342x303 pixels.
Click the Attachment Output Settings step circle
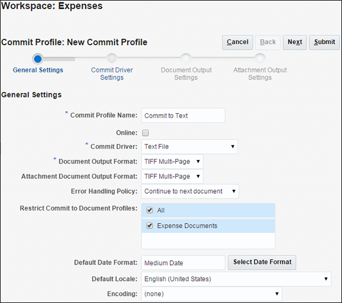tap(260, 59)
